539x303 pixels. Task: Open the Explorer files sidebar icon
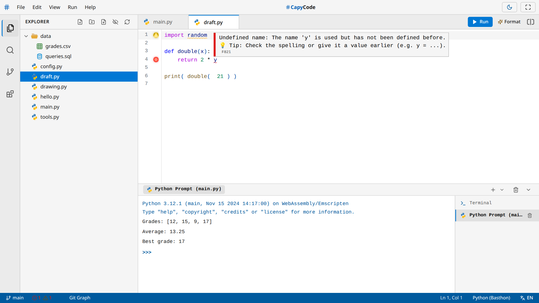pos(10,28)
